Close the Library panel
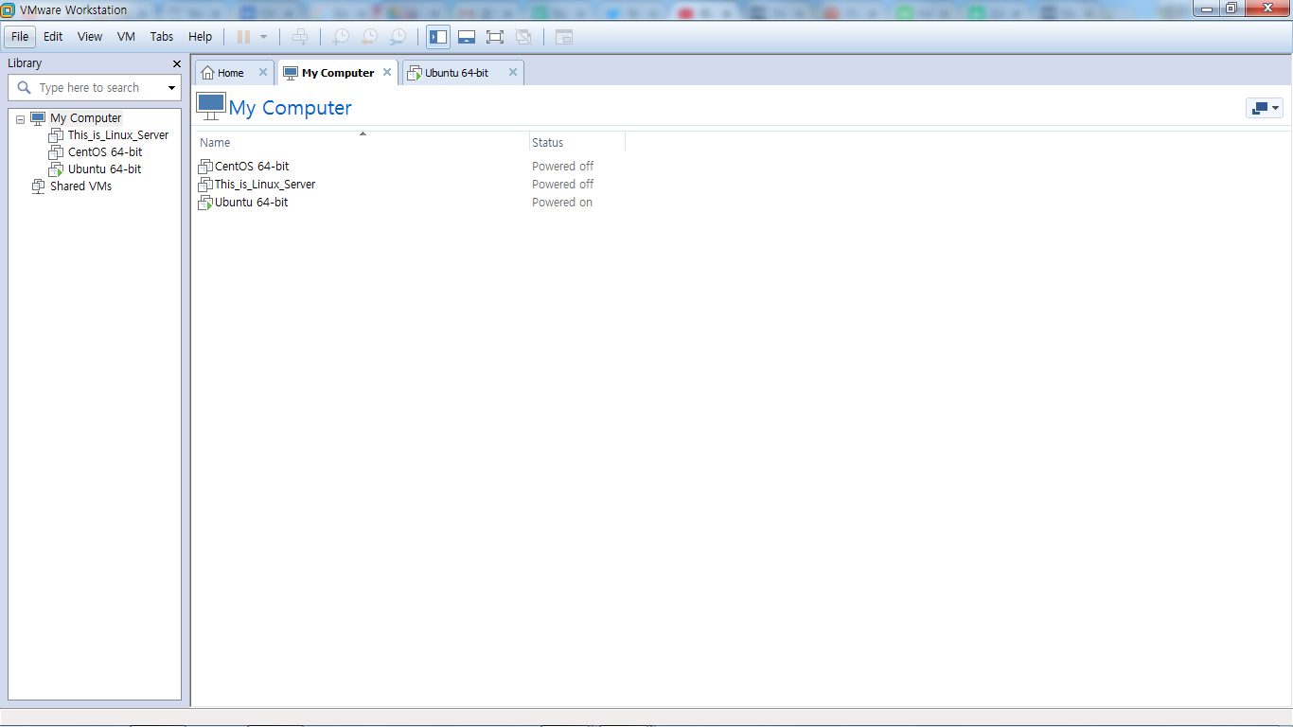 [x=176, y=63]
